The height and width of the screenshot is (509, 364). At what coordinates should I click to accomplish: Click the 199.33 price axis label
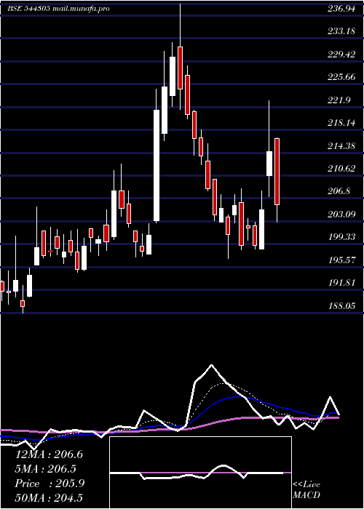tap(341, 237)
